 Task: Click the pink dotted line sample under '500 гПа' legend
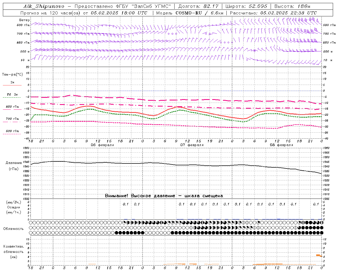pos(12,134)
